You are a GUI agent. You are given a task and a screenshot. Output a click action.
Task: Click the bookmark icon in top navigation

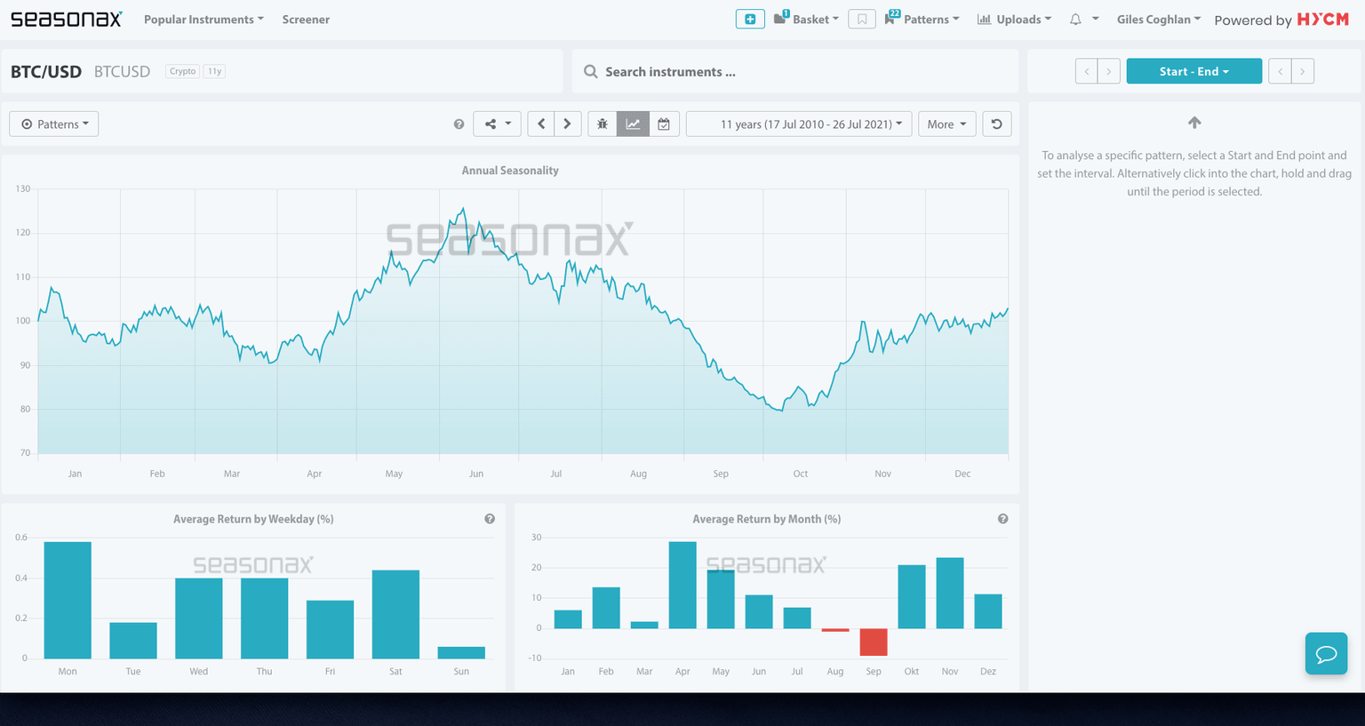point(861,19)
